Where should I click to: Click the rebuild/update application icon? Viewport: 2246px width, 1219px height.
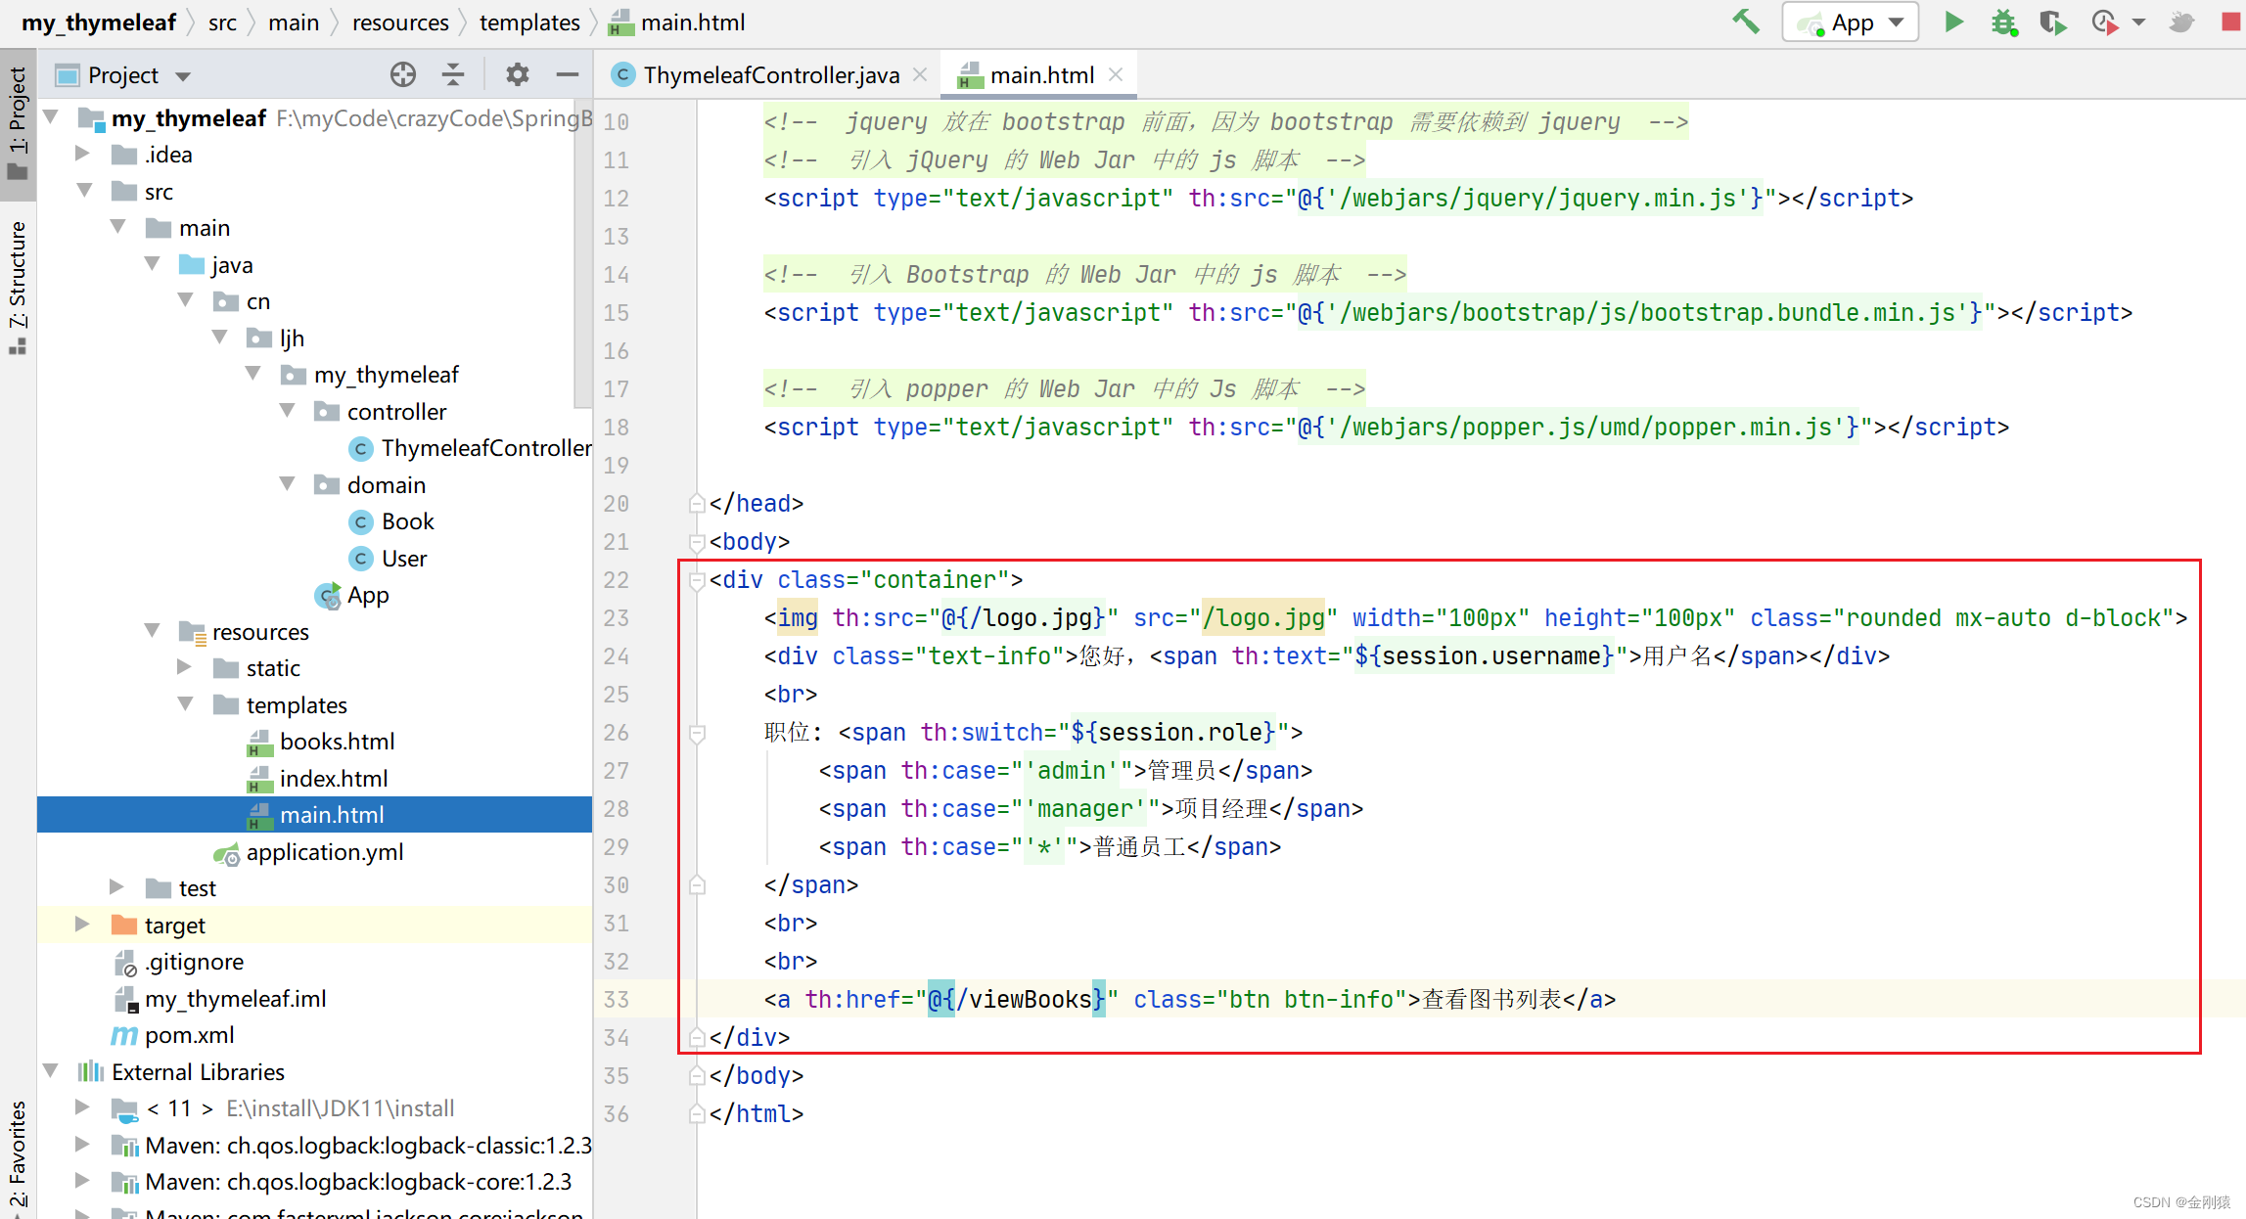(2181, 22)
